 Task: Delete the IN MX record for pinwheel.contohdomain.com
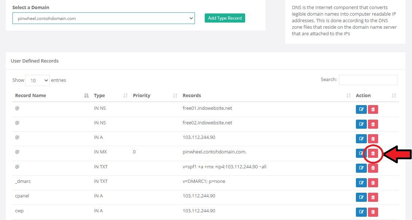pyautogui.click(x=373, y=153)
